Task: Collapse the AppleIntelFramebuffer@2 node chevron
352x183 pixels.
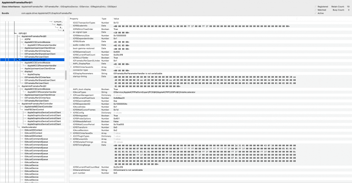Action: [19, 86]
